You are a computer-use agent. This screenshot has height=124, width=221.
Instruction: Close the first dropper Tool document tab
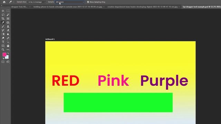tap(30, 7)
